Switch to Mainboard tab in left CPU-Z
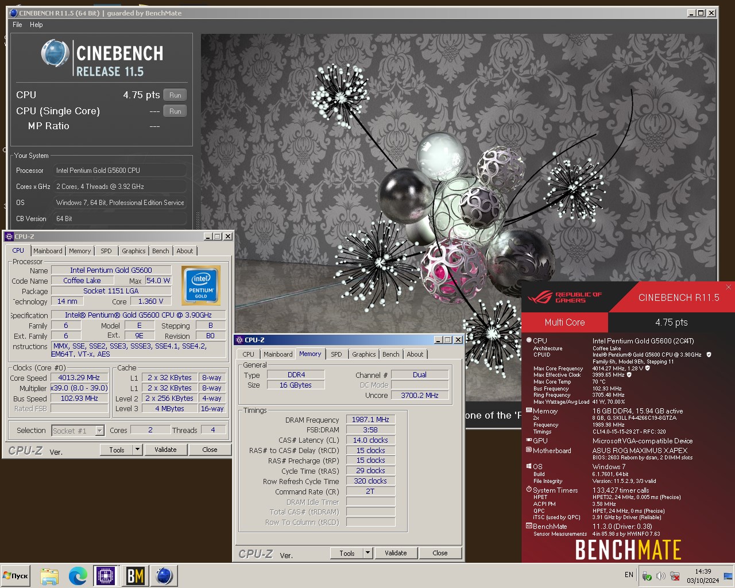 (x=48, y=251)
